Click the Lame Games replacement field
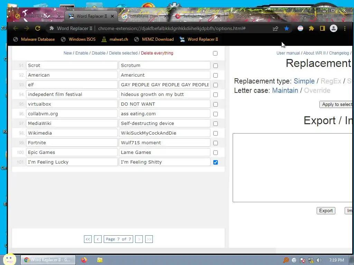354x265 pixels. 165,152
